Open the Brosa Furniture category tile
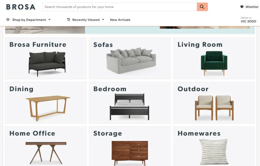The width and height of the screenshot is (260, 166). click(46, 58)
